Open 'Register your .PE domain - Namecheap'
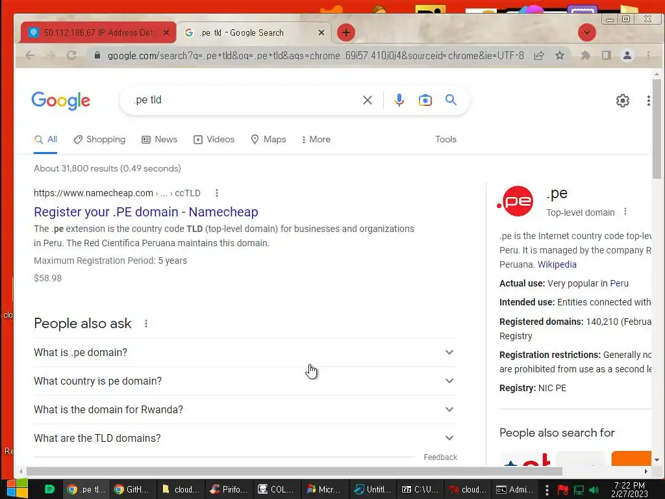This screenshot has width=665, height=499. click(146, 212)
